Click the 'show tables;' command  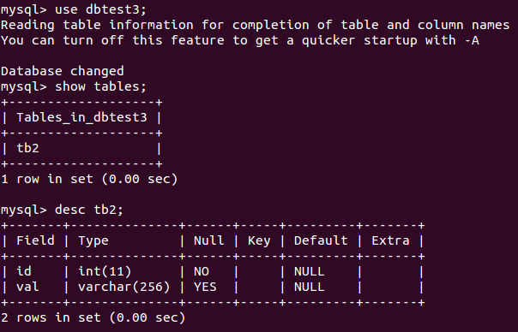click(x=100, y=86)
